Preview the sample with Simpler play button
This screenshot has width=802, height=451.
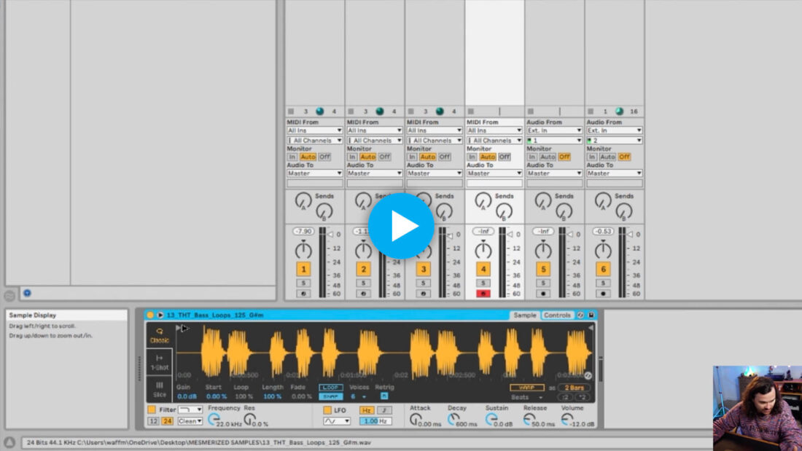tap(160, 315)
